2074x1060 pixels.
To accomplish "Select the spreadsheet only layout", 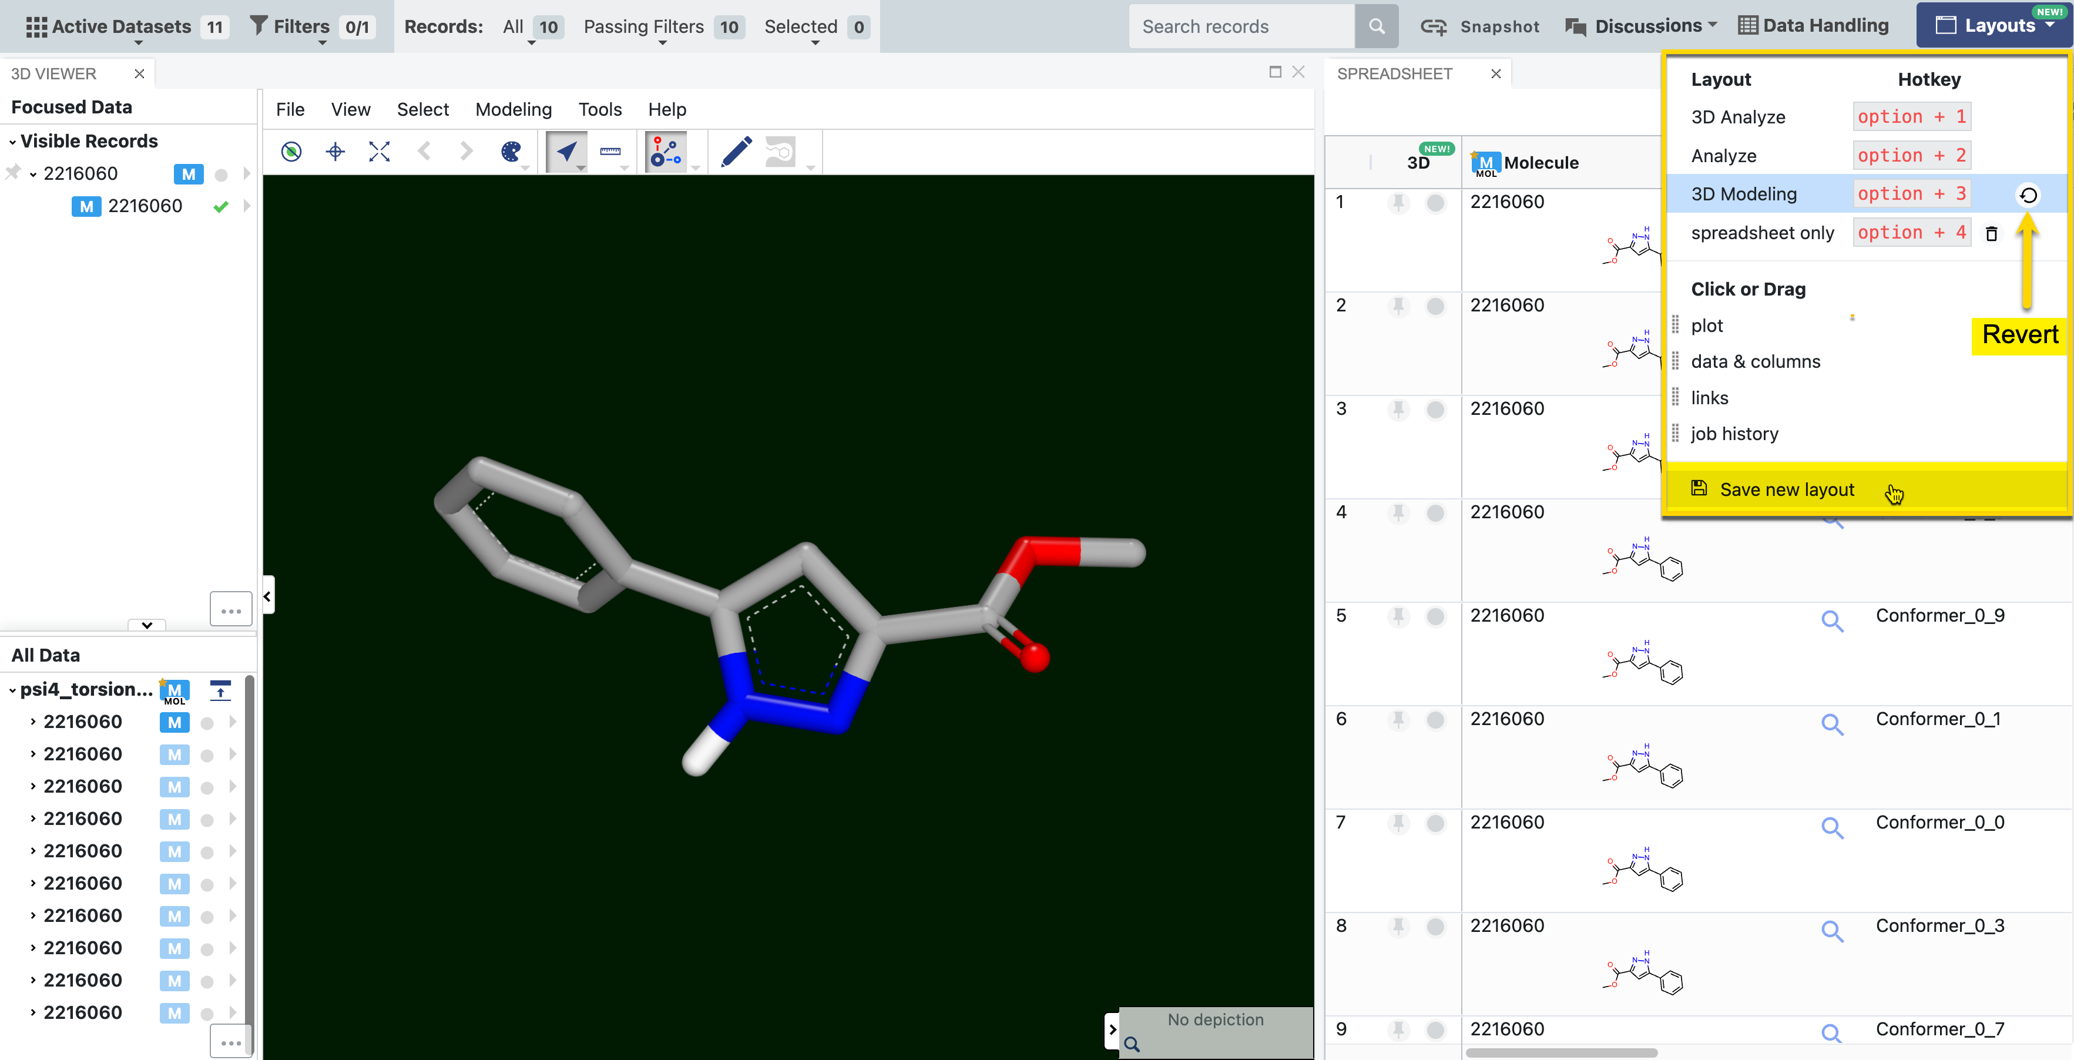I will 1763,233.
